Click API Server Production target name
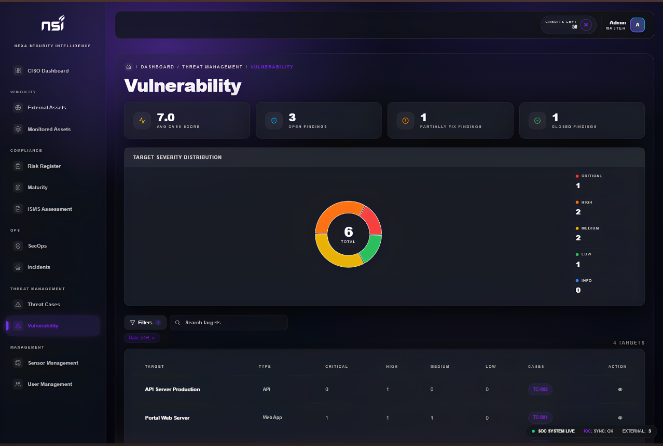 [x=172, y=390]
